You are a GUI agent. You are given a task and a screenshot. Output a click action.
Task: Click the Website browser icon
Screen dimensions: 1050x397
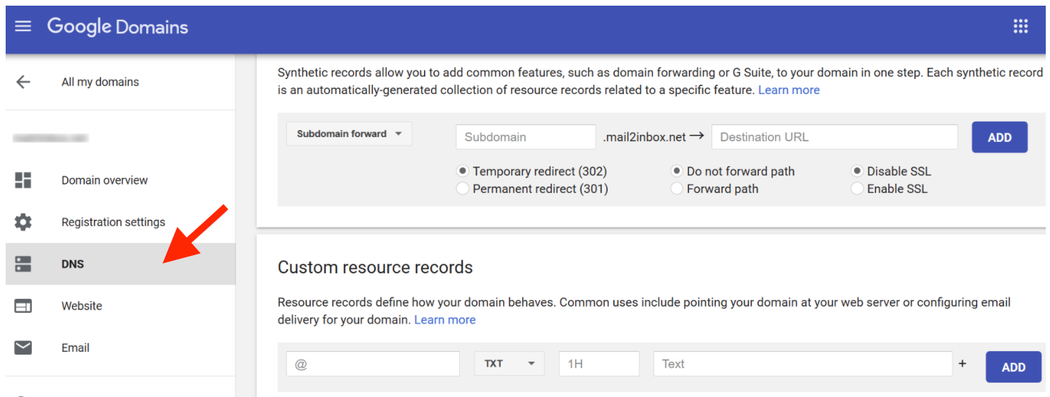[23, 306]
